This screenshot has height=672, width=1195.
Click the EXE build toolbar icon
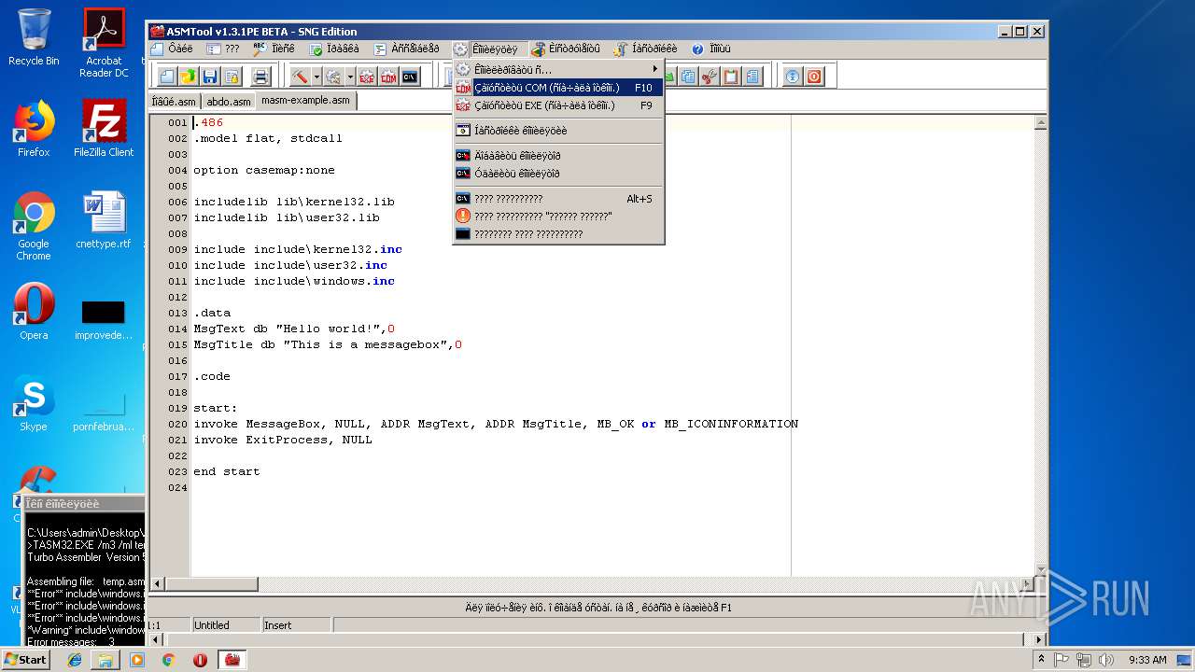(x=367, y=77)
